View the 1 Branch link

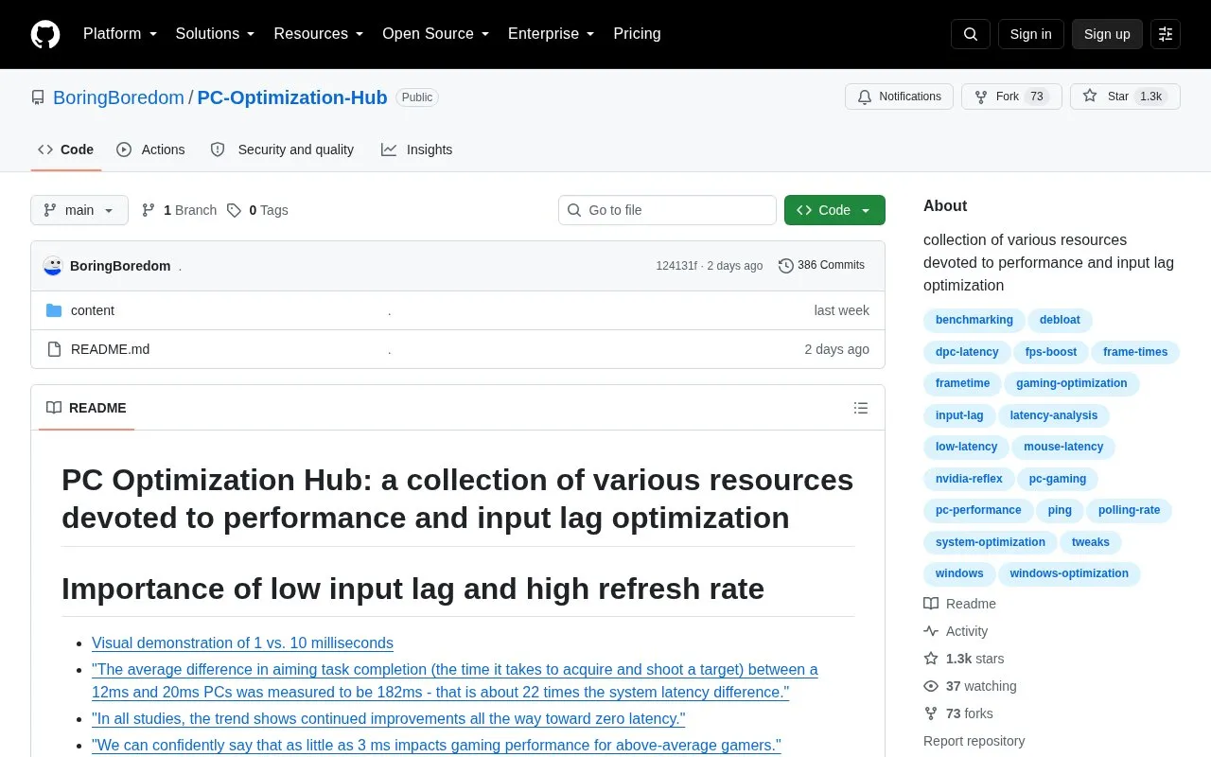[x=179, y=210]
